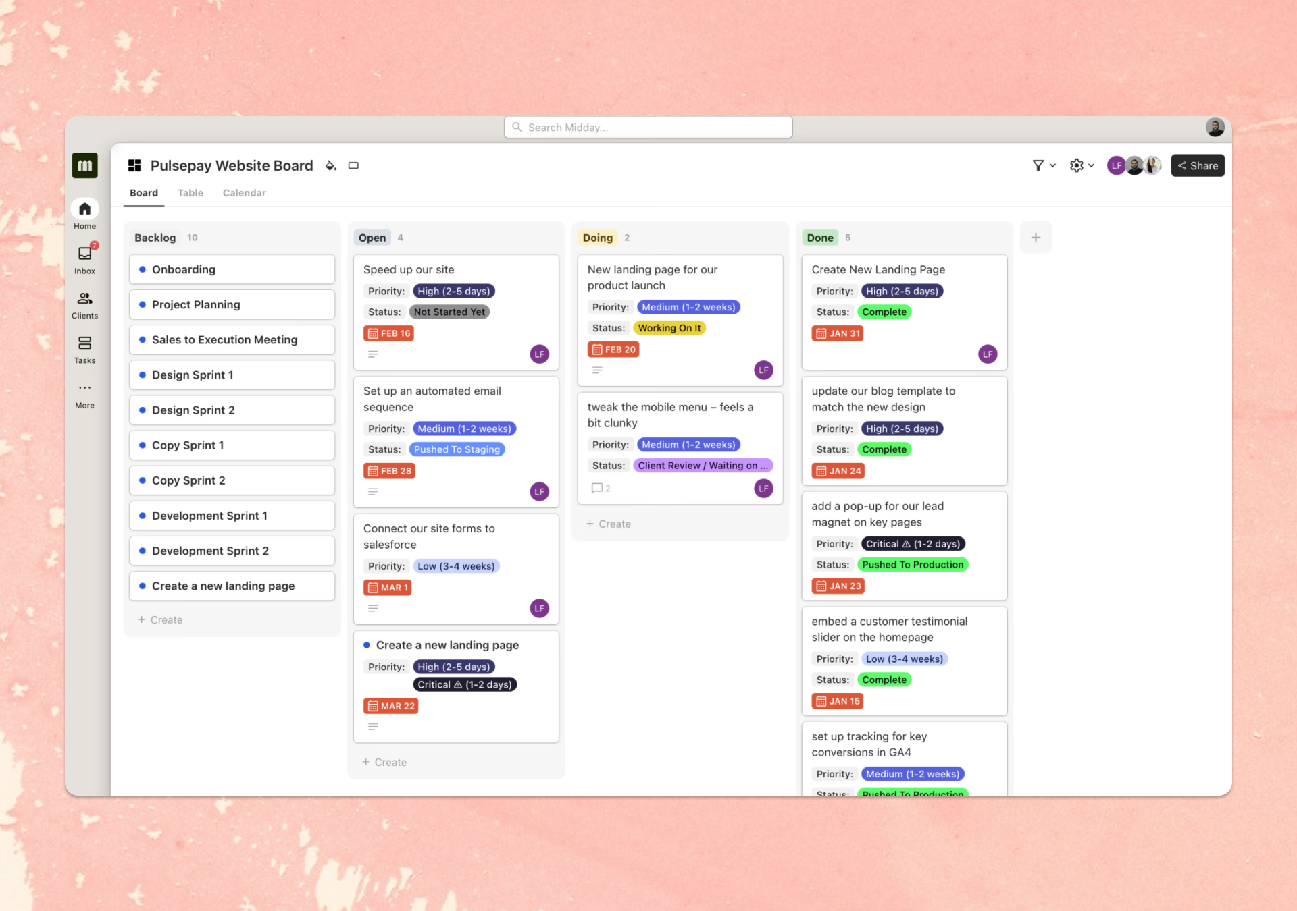Viewport: 1297px width, 911px height.
Task: Click the Share button
Action: [x=1198, y=166]
